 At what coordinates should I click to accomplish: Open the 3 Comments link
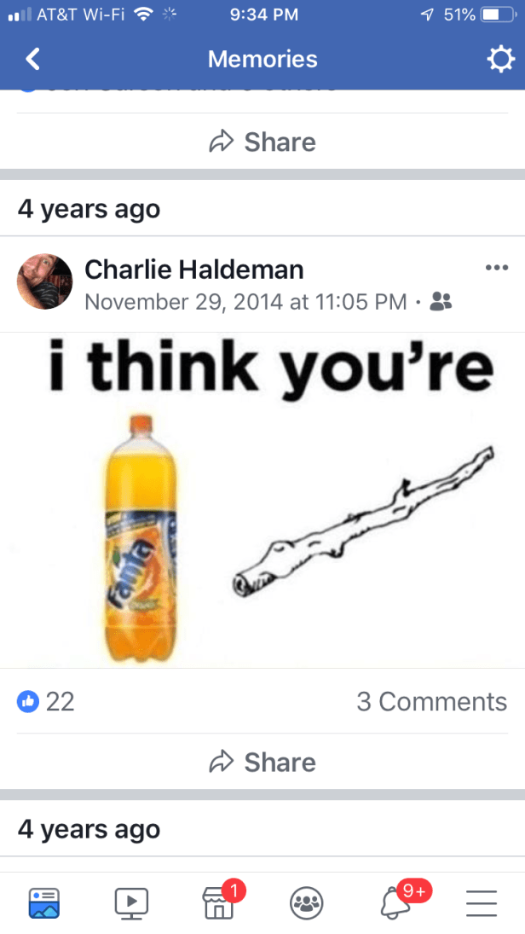(431, 701)
